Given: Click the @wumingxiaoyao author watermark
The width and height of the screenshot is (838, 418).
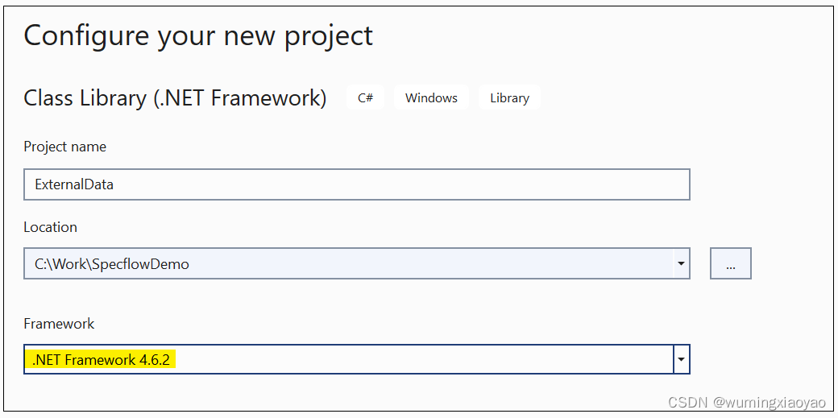Looking at the screenshot, I should click(x=769, y=402).
